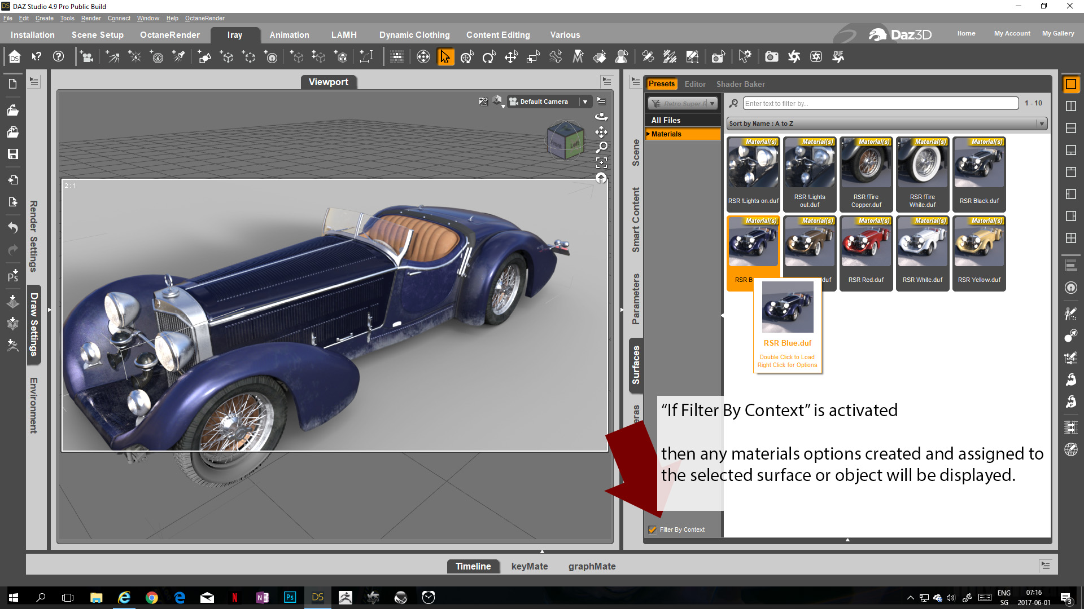Open the Default Camera dropdown
Screen dimensions: 1084x609
[585, 102]
